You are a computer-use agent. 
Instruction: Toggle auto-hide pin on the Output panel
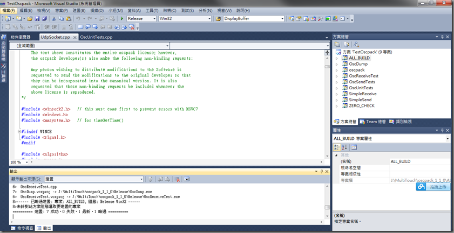[x=321, y=172]
